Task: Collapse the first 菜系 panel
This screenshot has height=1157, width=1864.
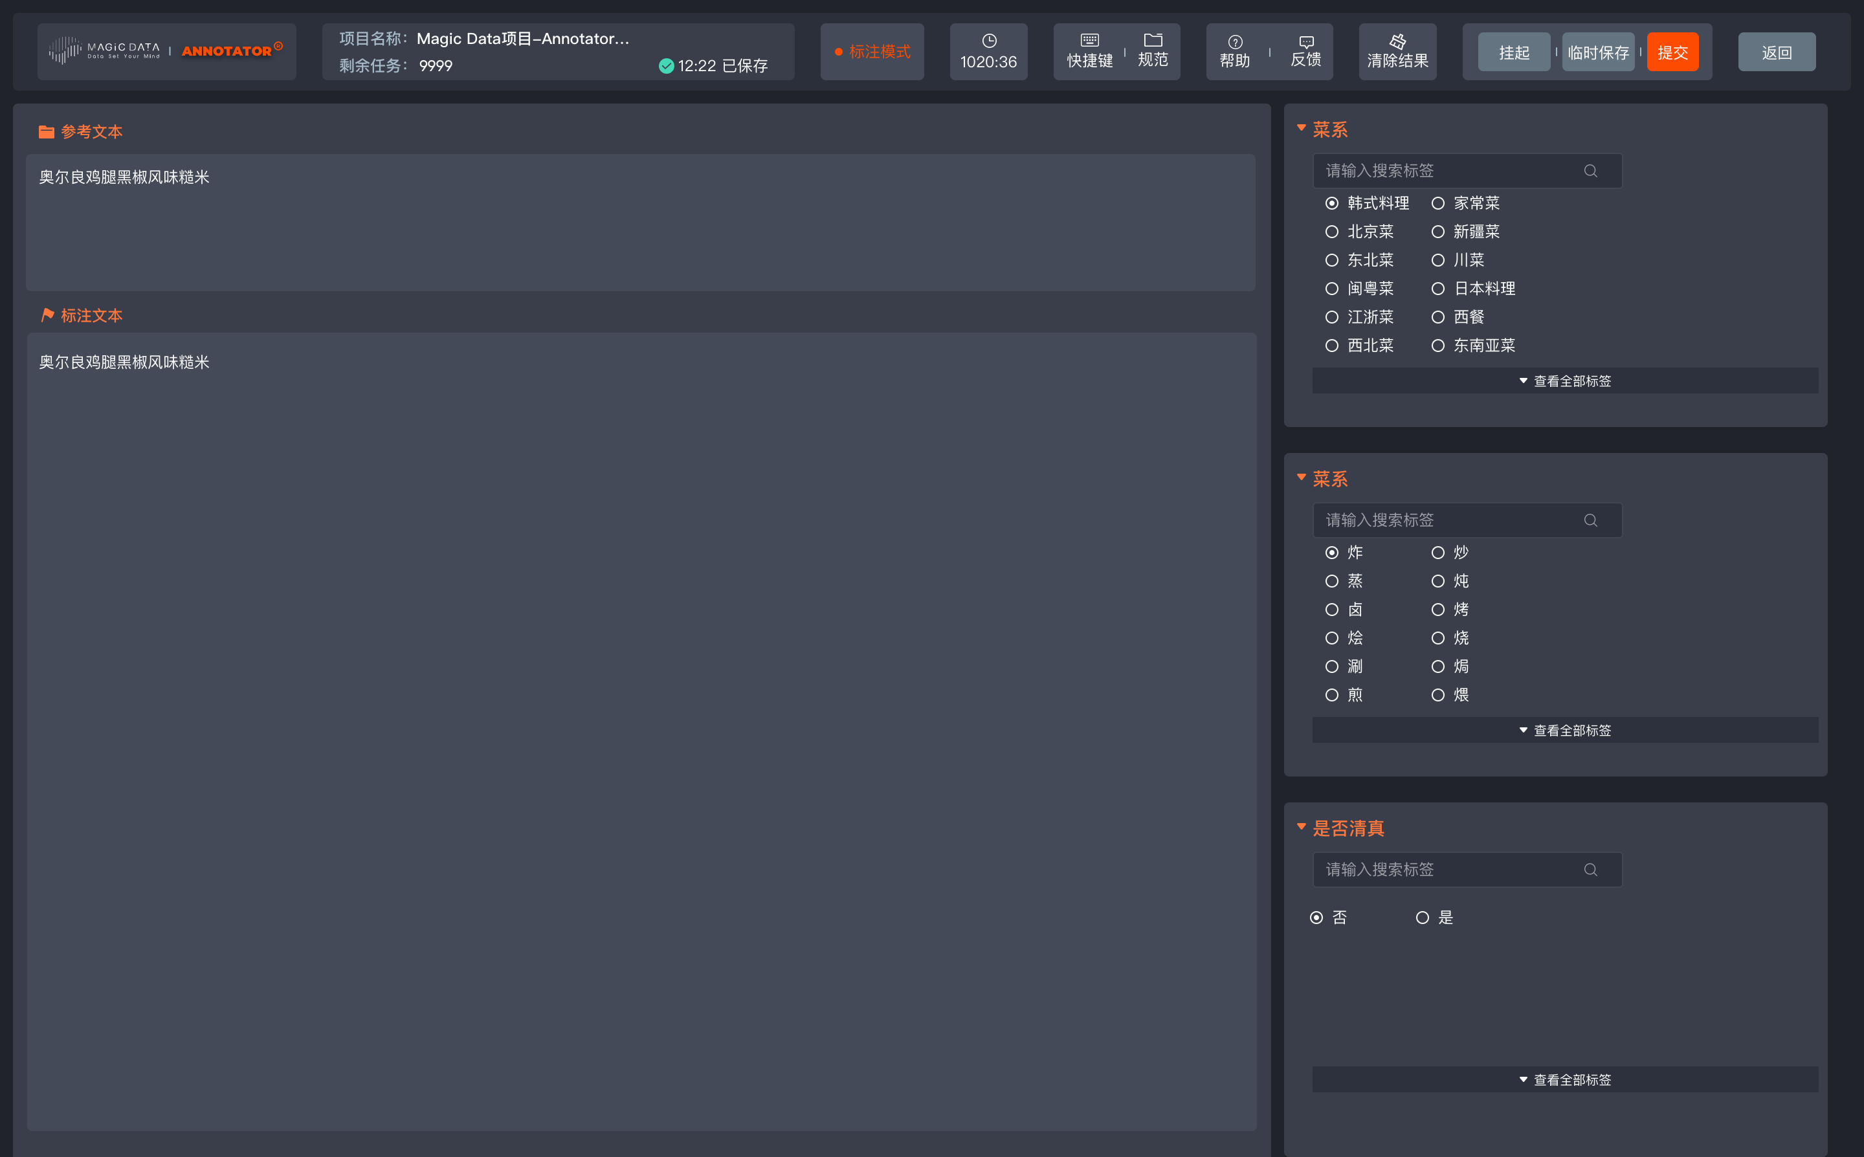Action: coord(1301,129)
